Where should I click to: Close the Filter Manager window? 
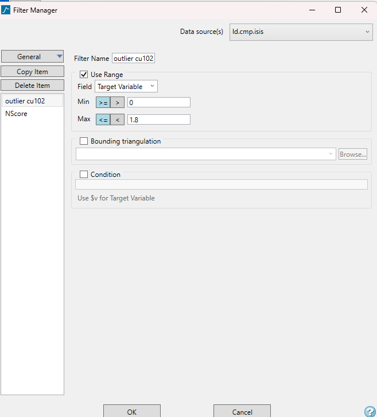[364, 10]
